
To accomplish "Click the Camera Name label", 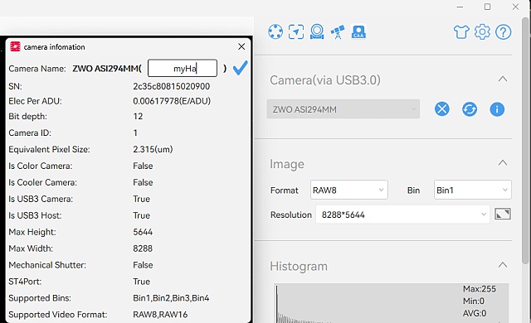I will (37, 69).
